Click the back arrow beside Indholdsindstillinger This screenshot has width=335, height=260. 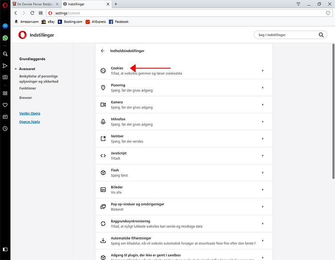pos(103,51)
